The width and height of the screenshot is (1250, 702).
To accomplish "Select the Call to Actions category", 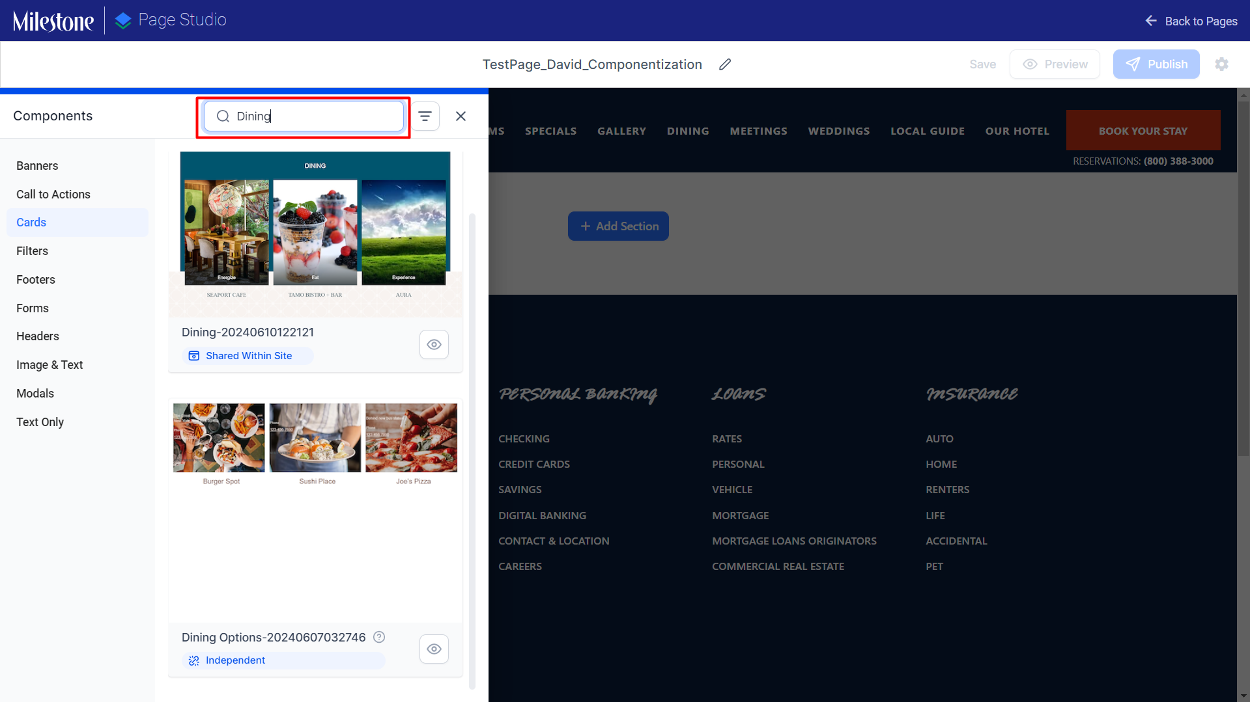I will pos(78,195).
